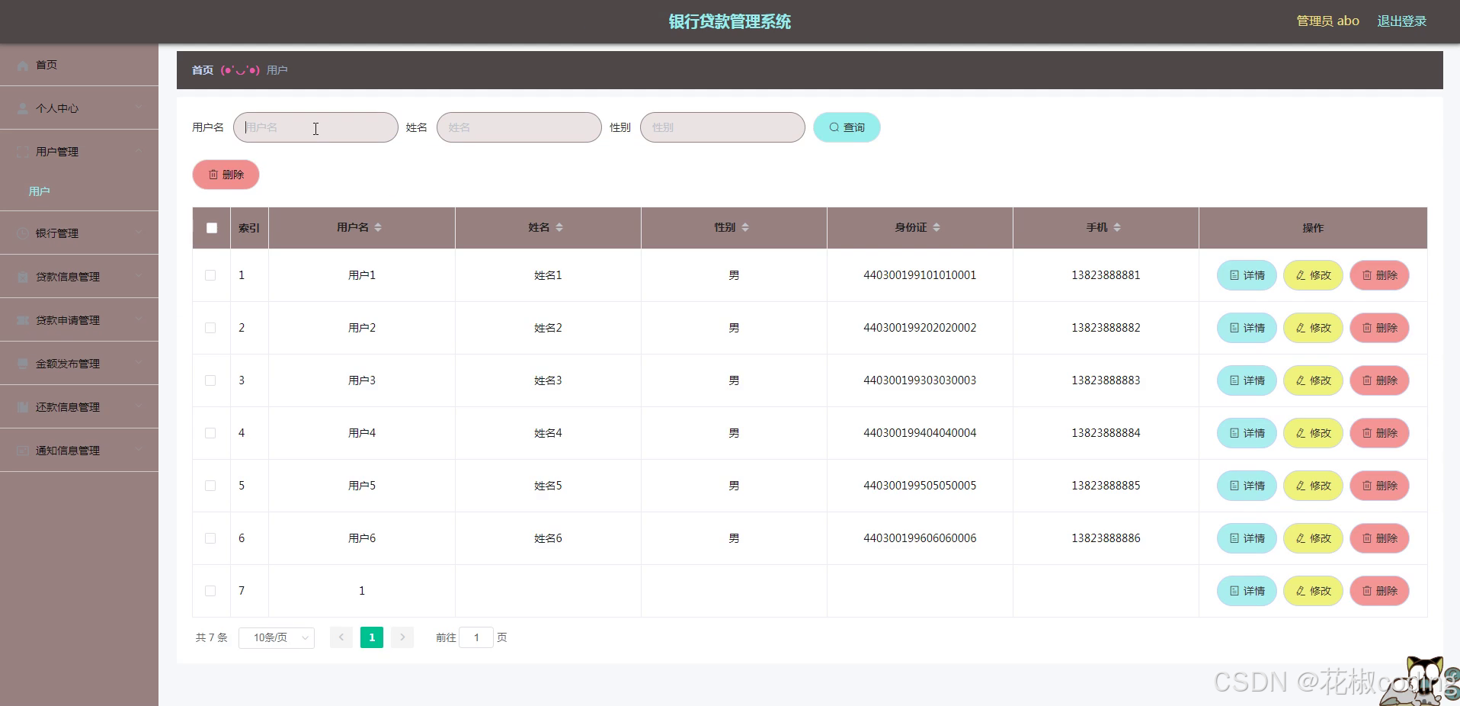
Task: Sort table by 手机 column arrows
Action: pyautogui.click(x=1117, y=227)
